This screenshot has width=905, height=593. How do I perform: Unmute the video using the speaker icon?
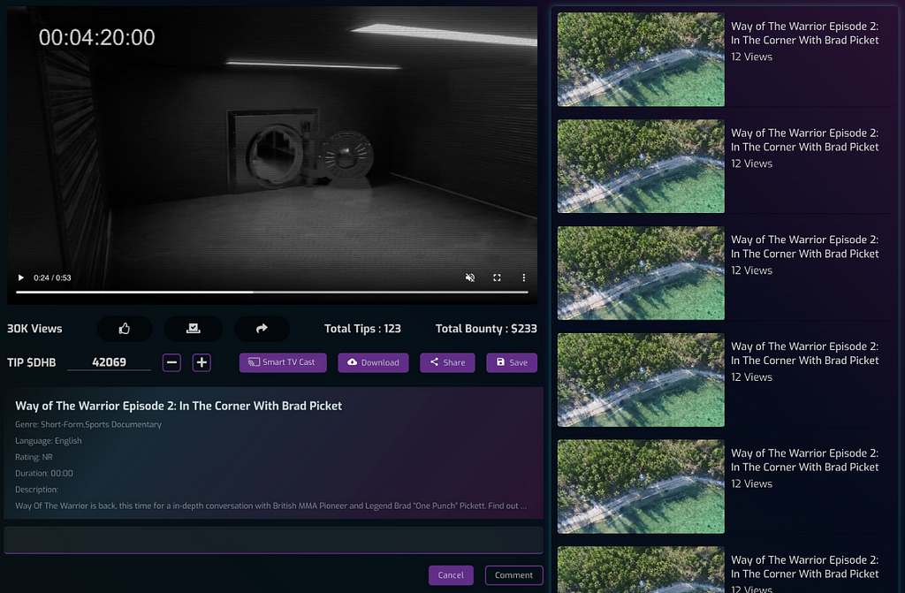[470, 277]
